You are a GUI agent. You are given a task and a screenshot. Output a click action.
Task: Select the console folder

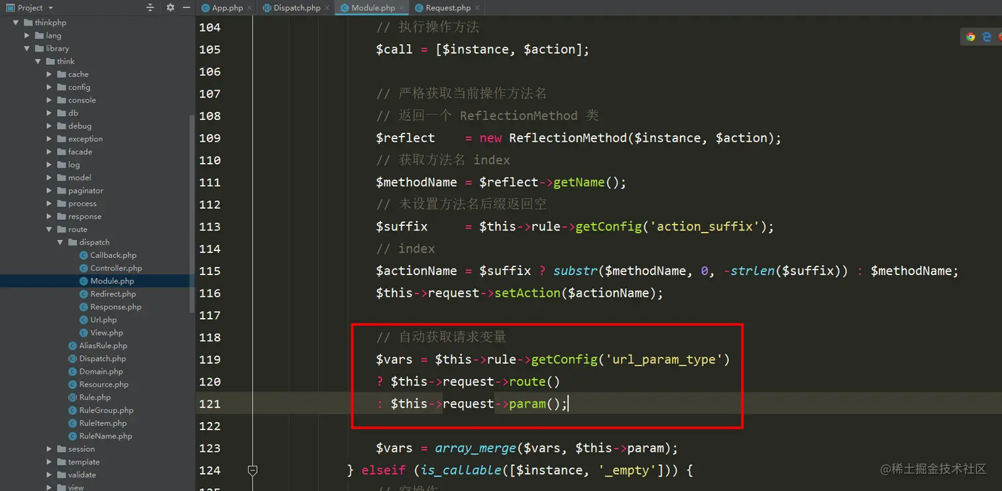click(x=82, y=100)
